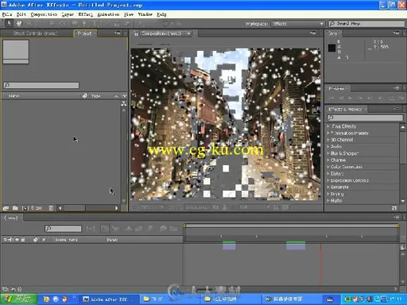Screen dimensions: 407x305
Task: Select the Eraser tool
Action: 127,23
